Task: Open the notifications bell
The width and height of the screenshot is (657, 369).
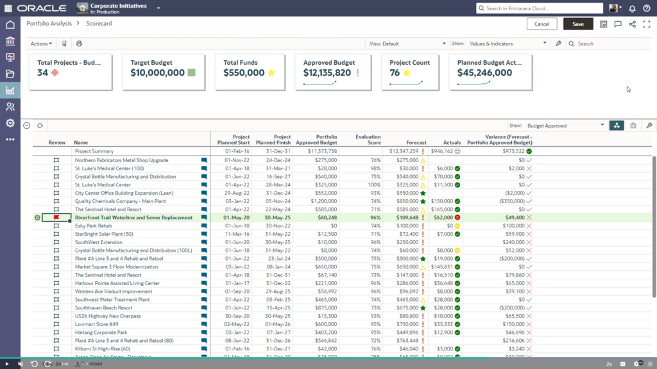Action: (x=632, y=8)
